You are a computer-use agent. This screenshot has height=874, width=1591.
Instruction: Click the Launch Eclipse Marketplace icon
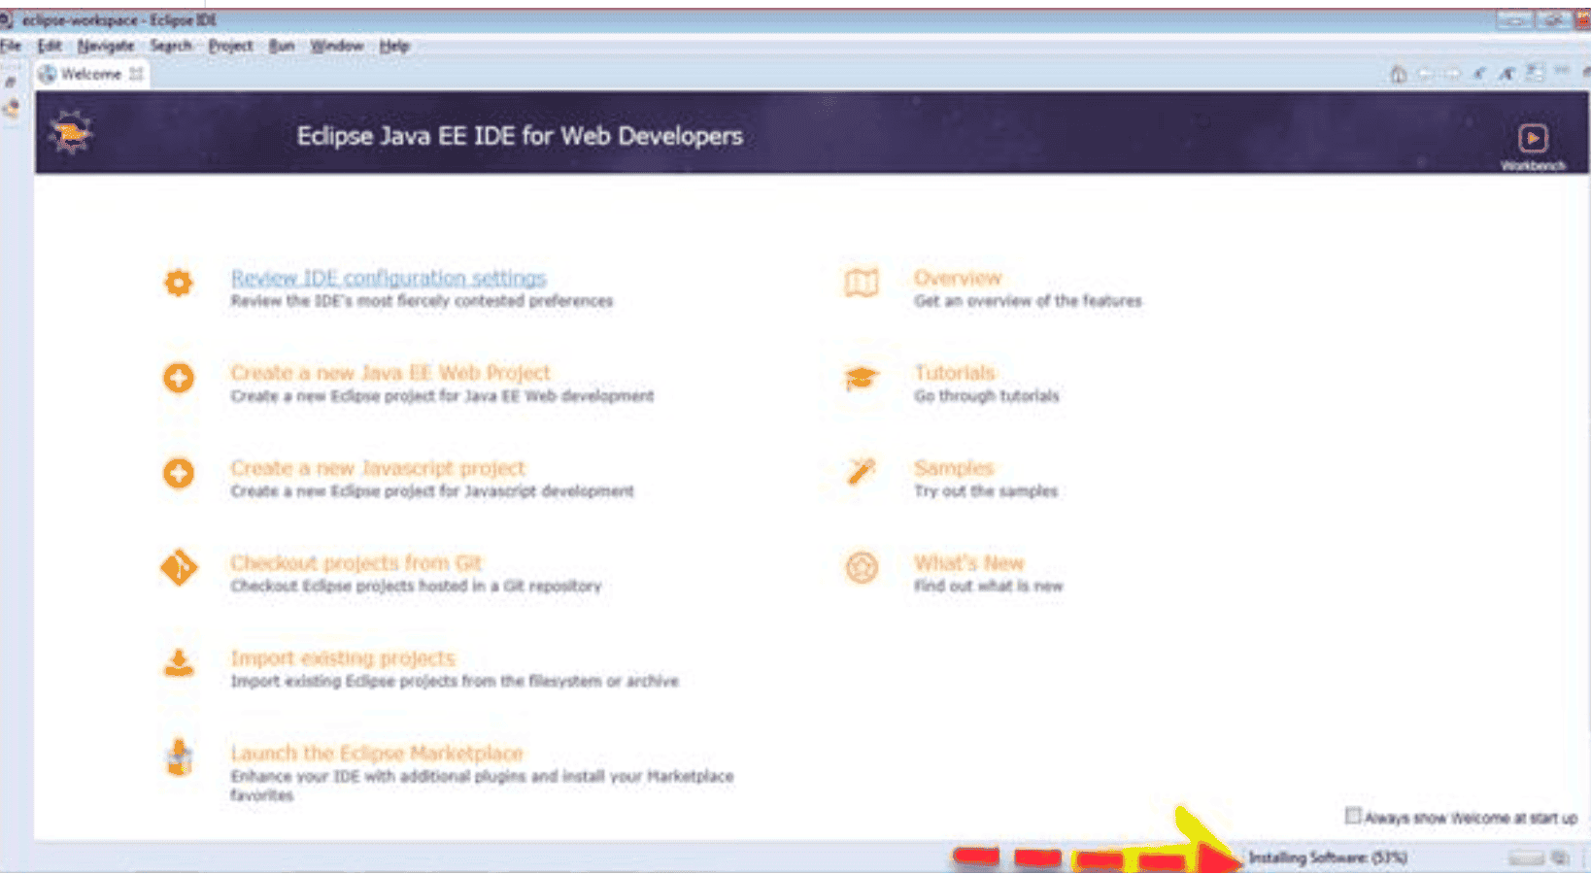[x=178, y=758]
